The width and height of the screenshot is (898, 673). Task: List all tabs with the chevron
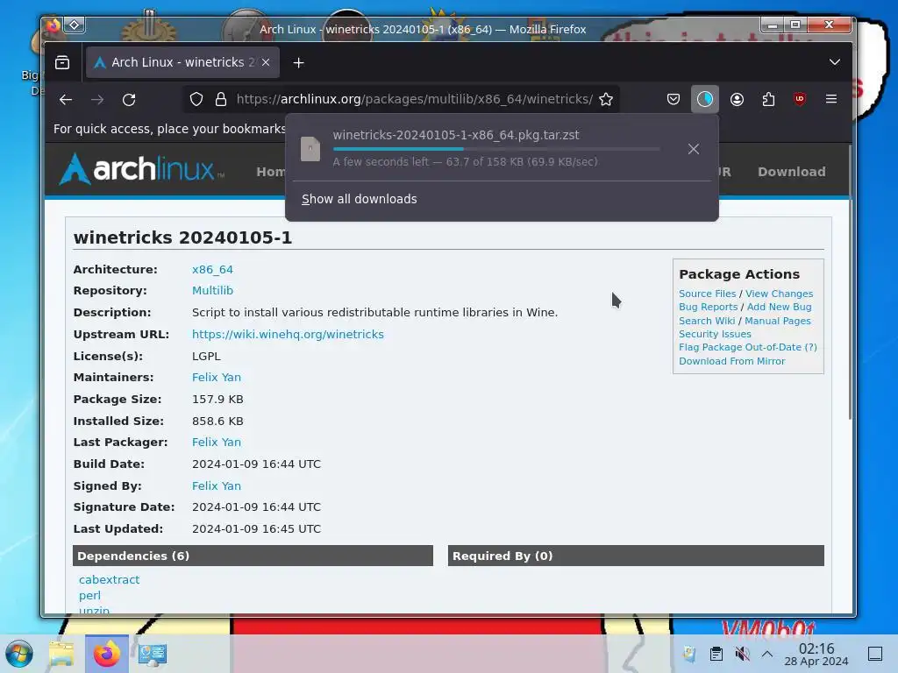click(x=835, y=62)
